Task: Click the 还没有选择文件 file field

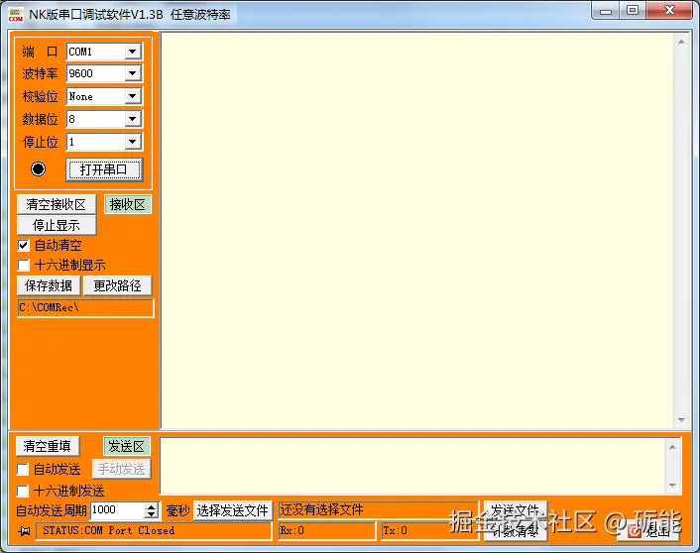Action: tap(378, 510)
